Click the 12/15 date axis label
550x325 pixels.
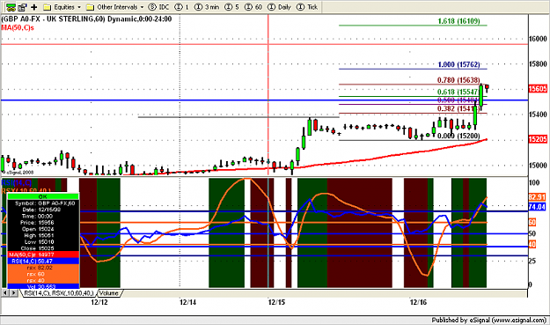(x=276, y=302)
